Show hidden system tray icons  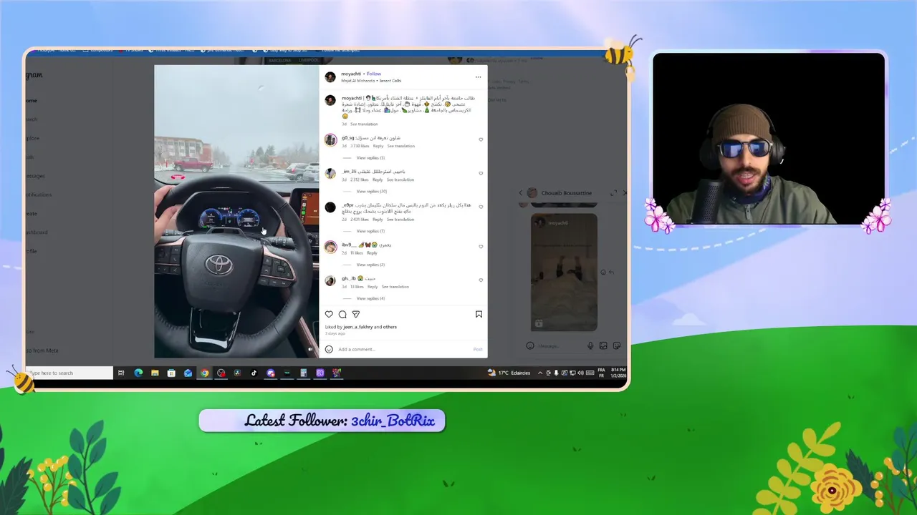540,373
